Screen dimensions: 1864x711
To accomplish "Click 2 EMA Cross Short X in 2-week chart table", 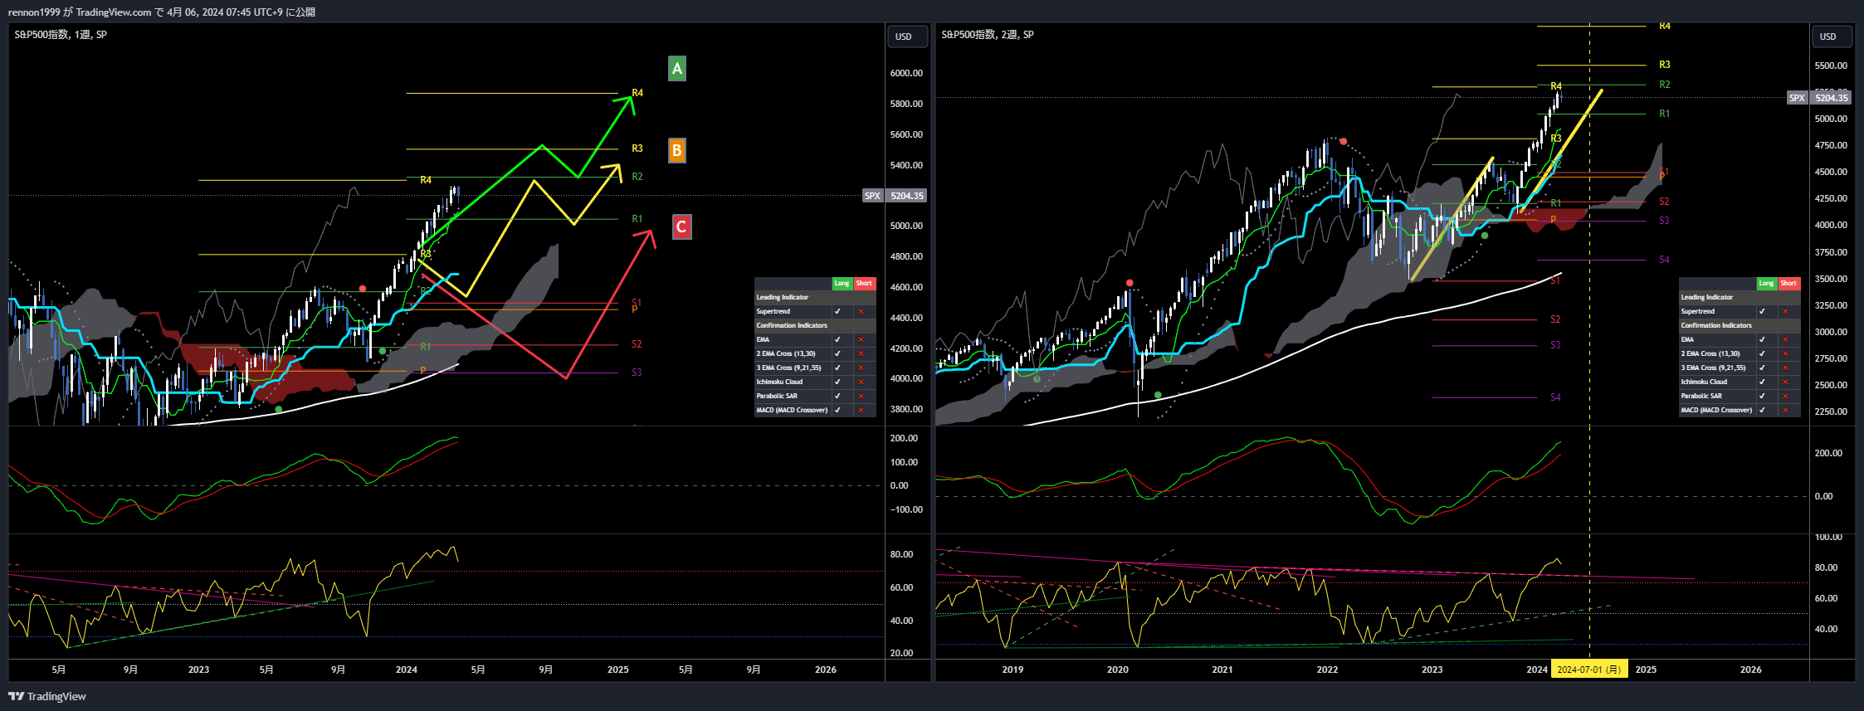I will point(1785,353).
